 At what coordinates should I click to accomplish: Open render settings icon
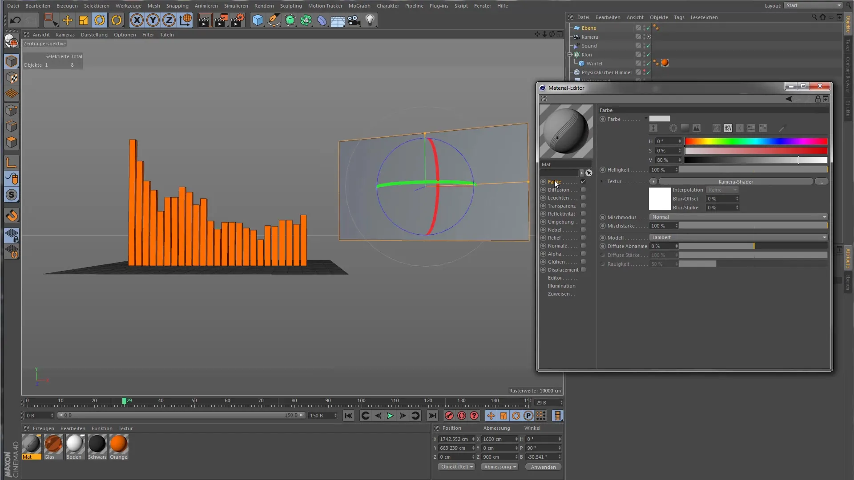[x=238, y=20]
